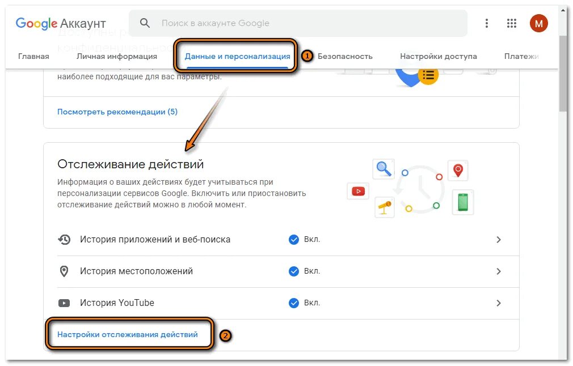Click the Отслеживание действий heading
The image size is (573, 366).
130,164
